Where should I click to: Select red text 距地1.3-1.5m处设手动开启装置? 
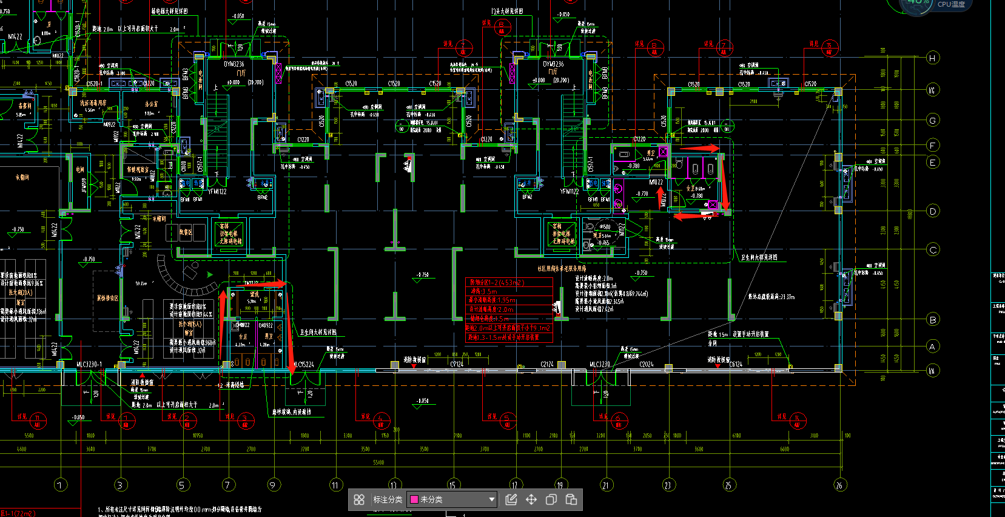pos(503,337)
